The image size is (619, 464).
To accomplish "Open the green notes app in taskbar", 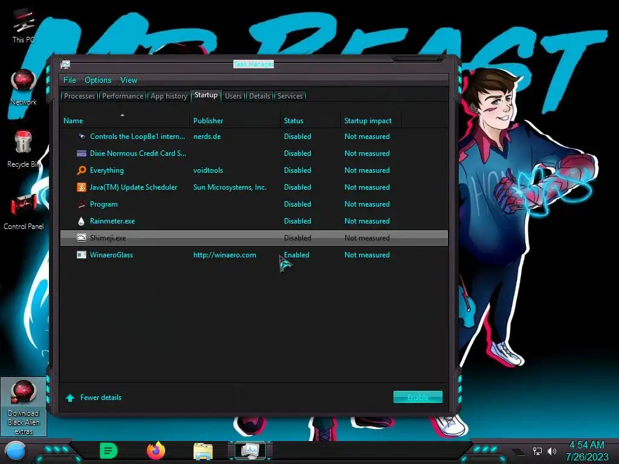I will tap(109, 451).
